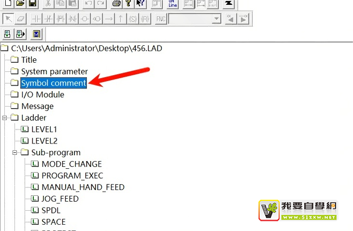Open the function instruction dropdown list

[216, 19]
